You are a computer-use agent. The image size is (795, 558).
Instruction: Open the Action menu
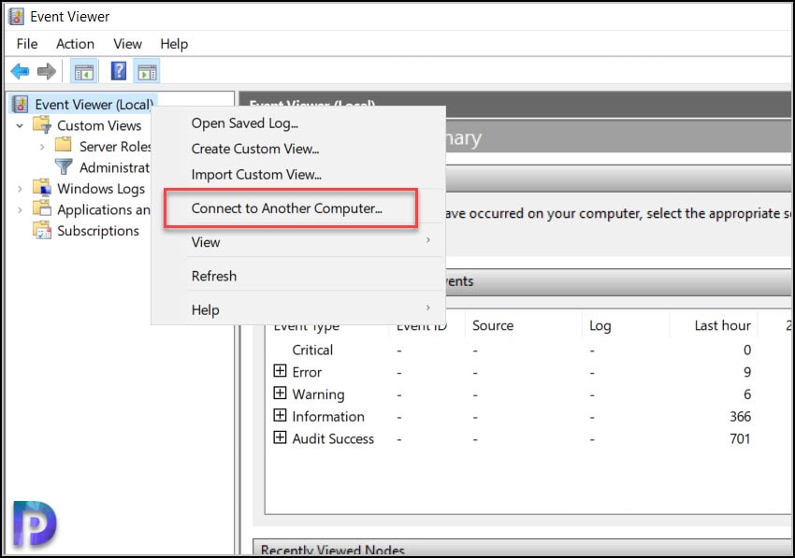(75, 44)
